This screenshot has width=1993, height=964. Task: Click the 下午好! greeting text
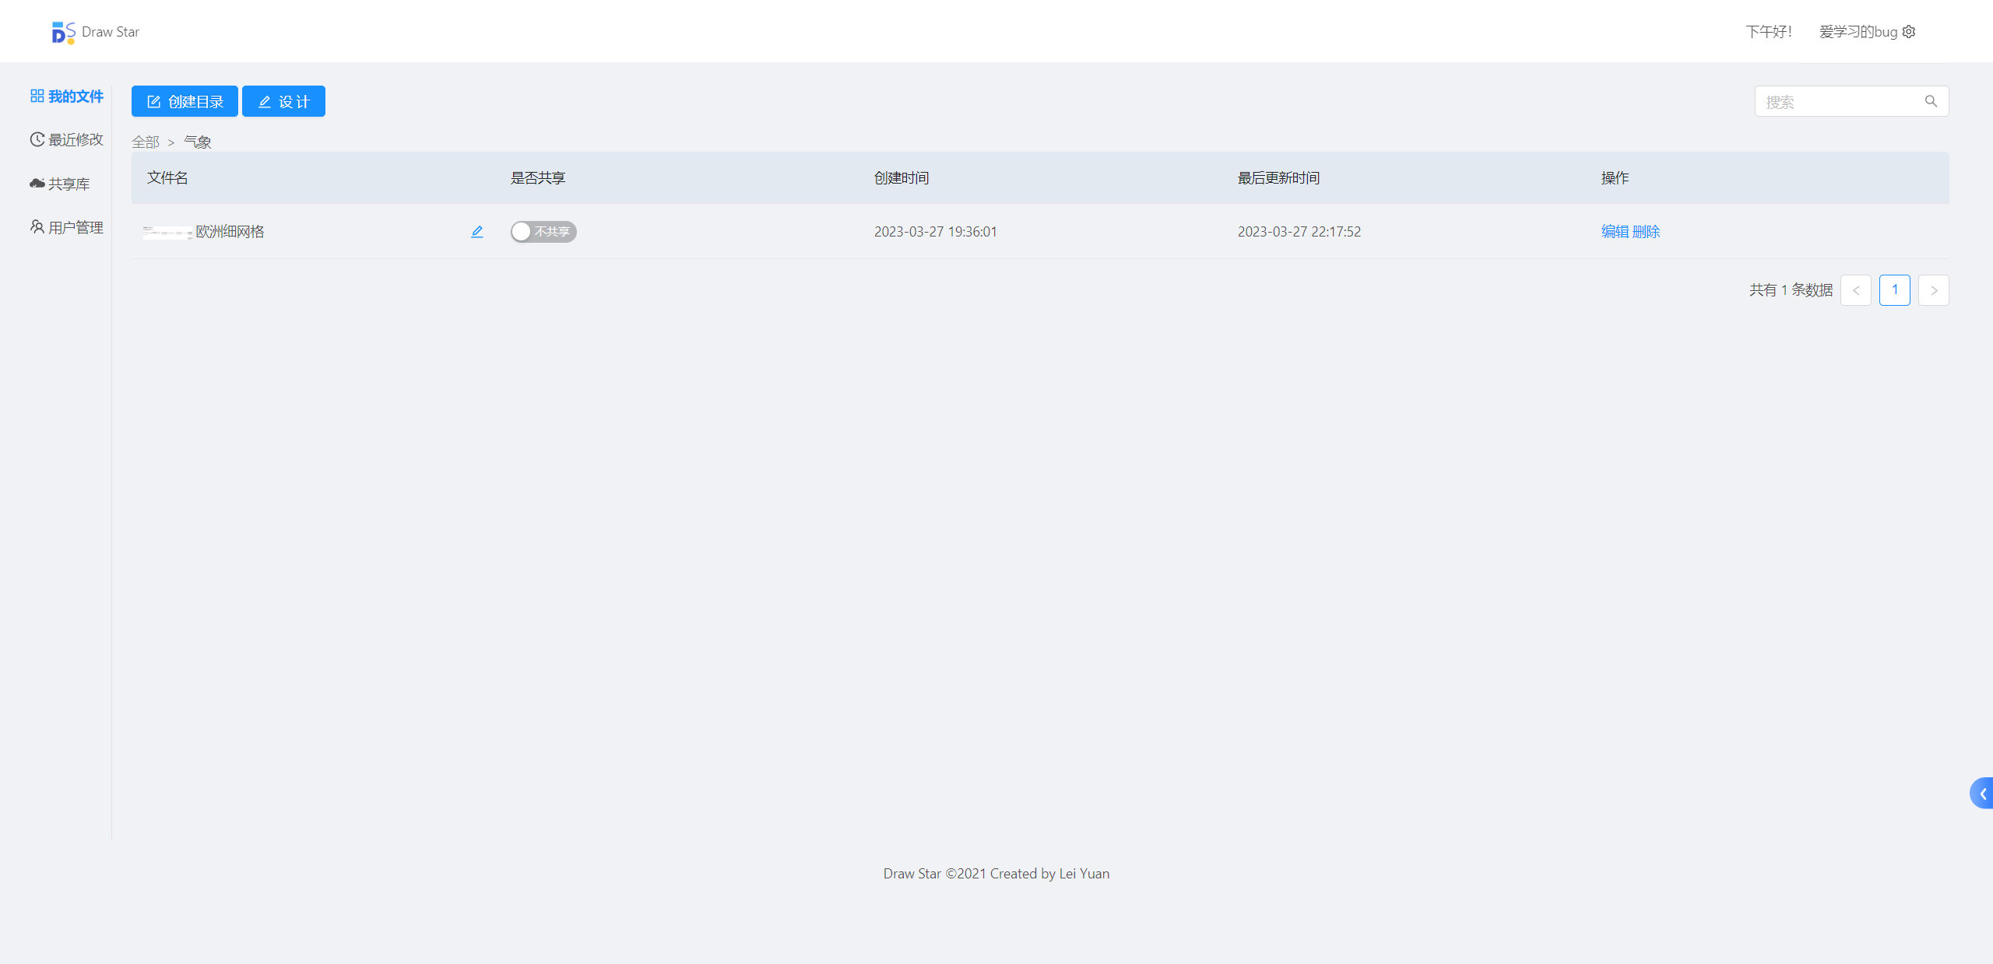[1769, 32]
